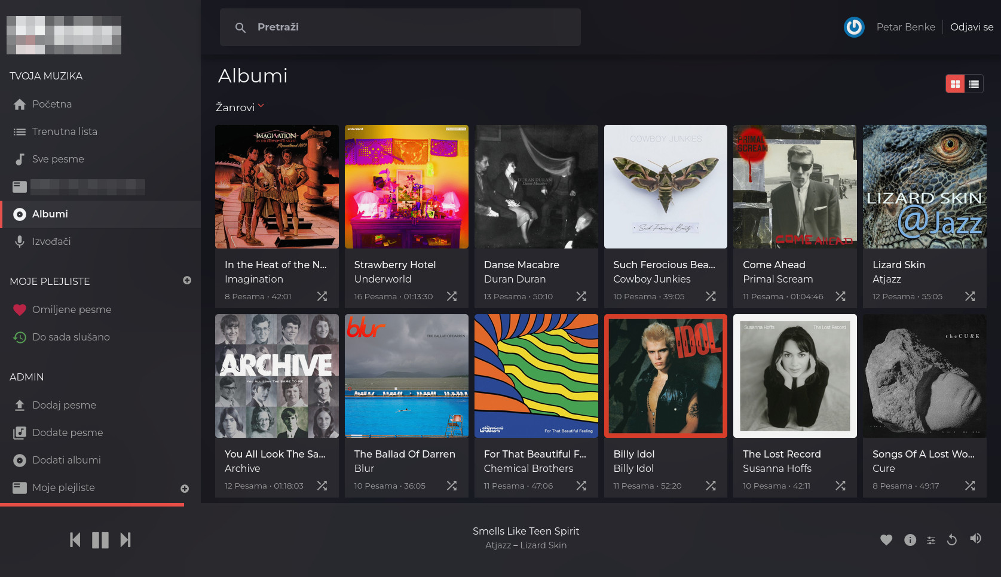This screenshot has width=1001, height=577.
Task: Click the volume speaker icon
Action: (976, 538)
